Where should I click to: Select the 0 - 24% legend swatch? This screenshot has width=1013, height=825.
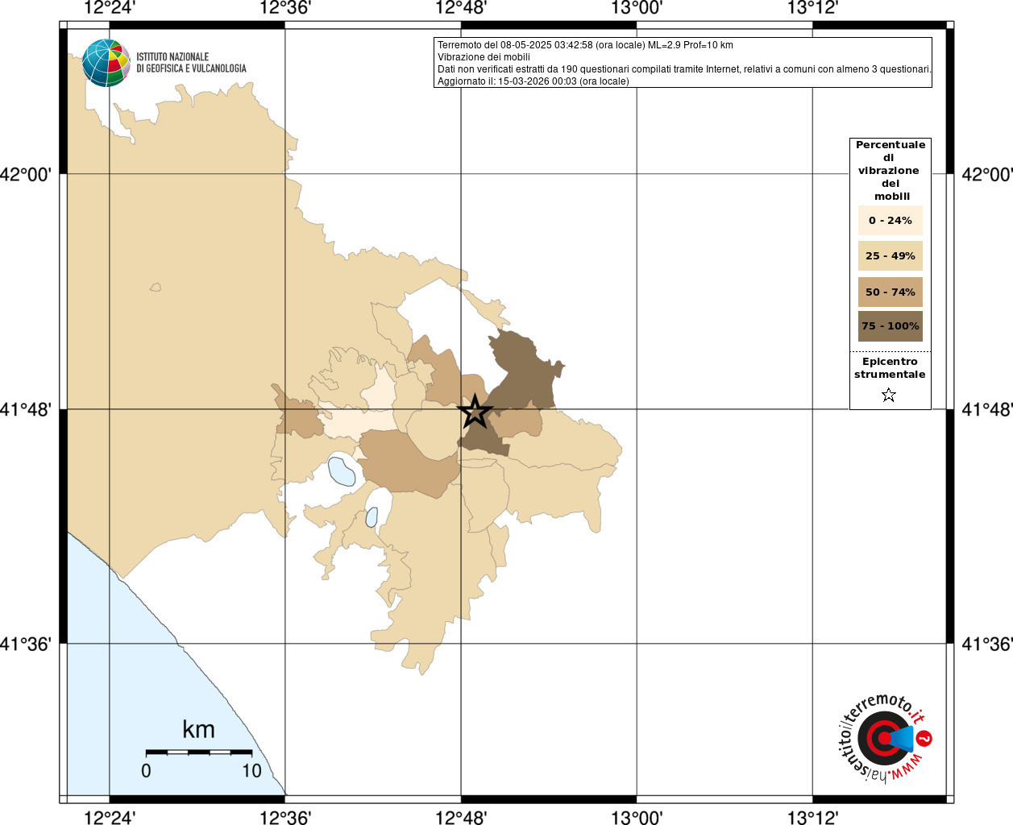890,221
